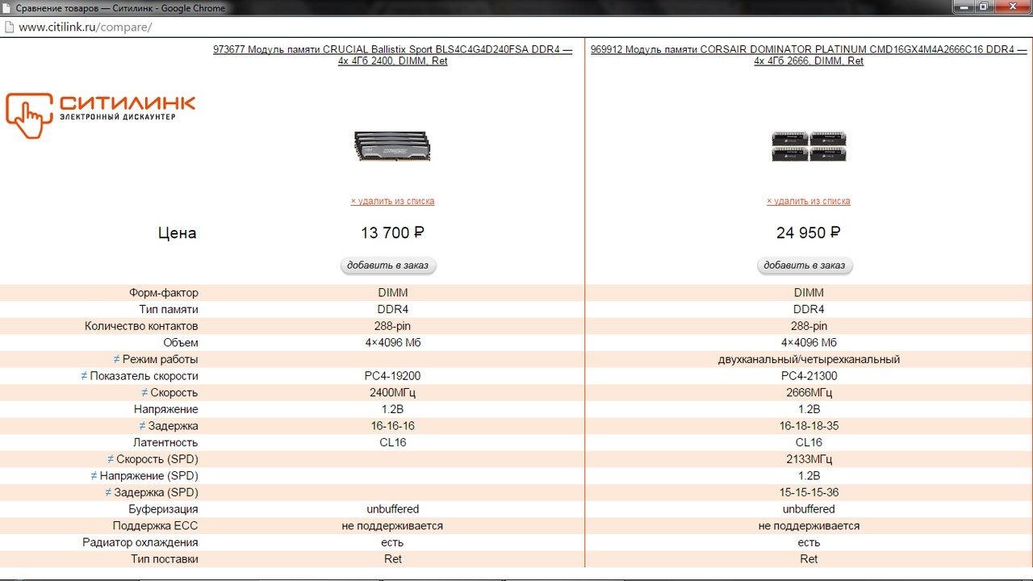
Task: Click the Ситилинк logo
Action: pos(101,115)
